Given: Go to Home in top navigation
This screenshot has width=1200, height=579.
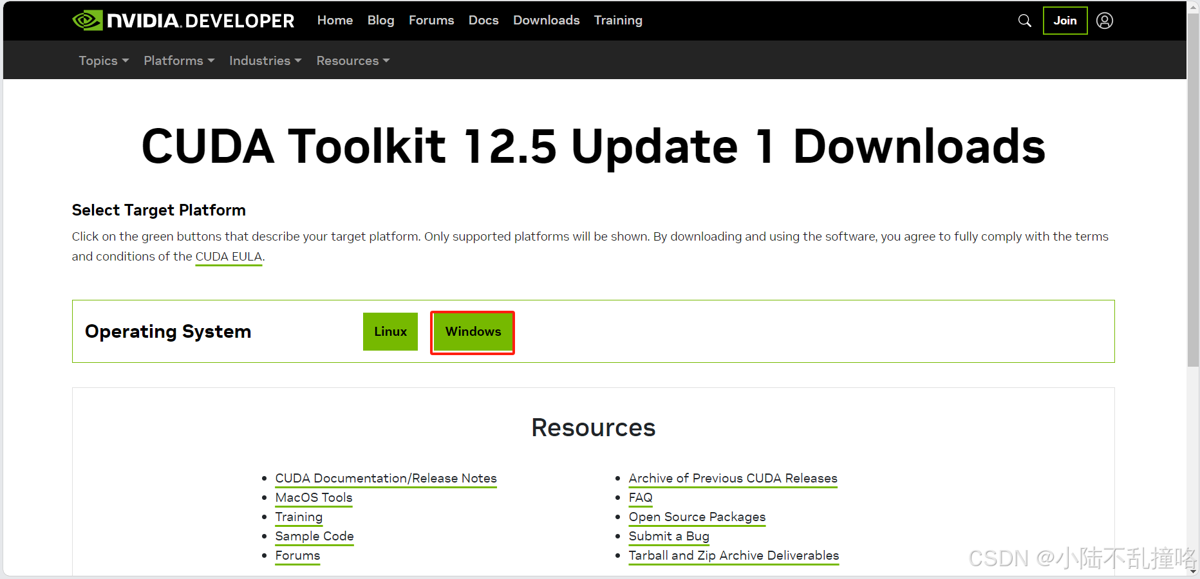Looking at the screenshot, I should pos(335,21).
